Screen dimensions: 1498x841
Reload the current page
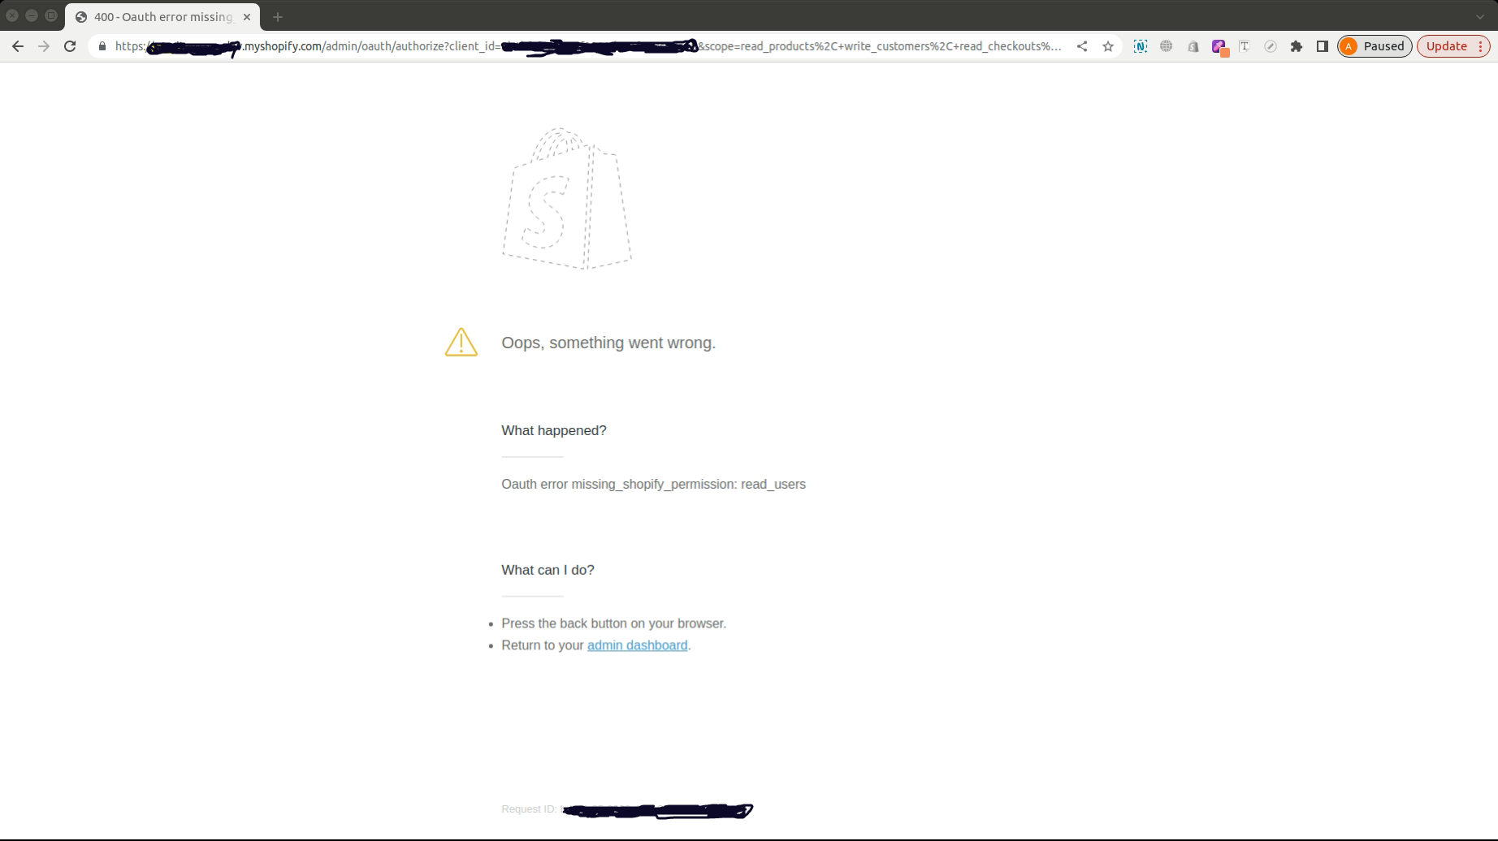[x=70, y=46]
